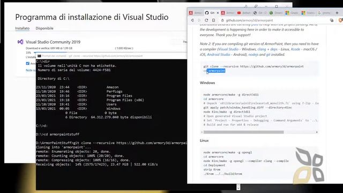The height and width of the screenshot is (193, 343).
Task: Open the deps link
Action: click(274, 49)
